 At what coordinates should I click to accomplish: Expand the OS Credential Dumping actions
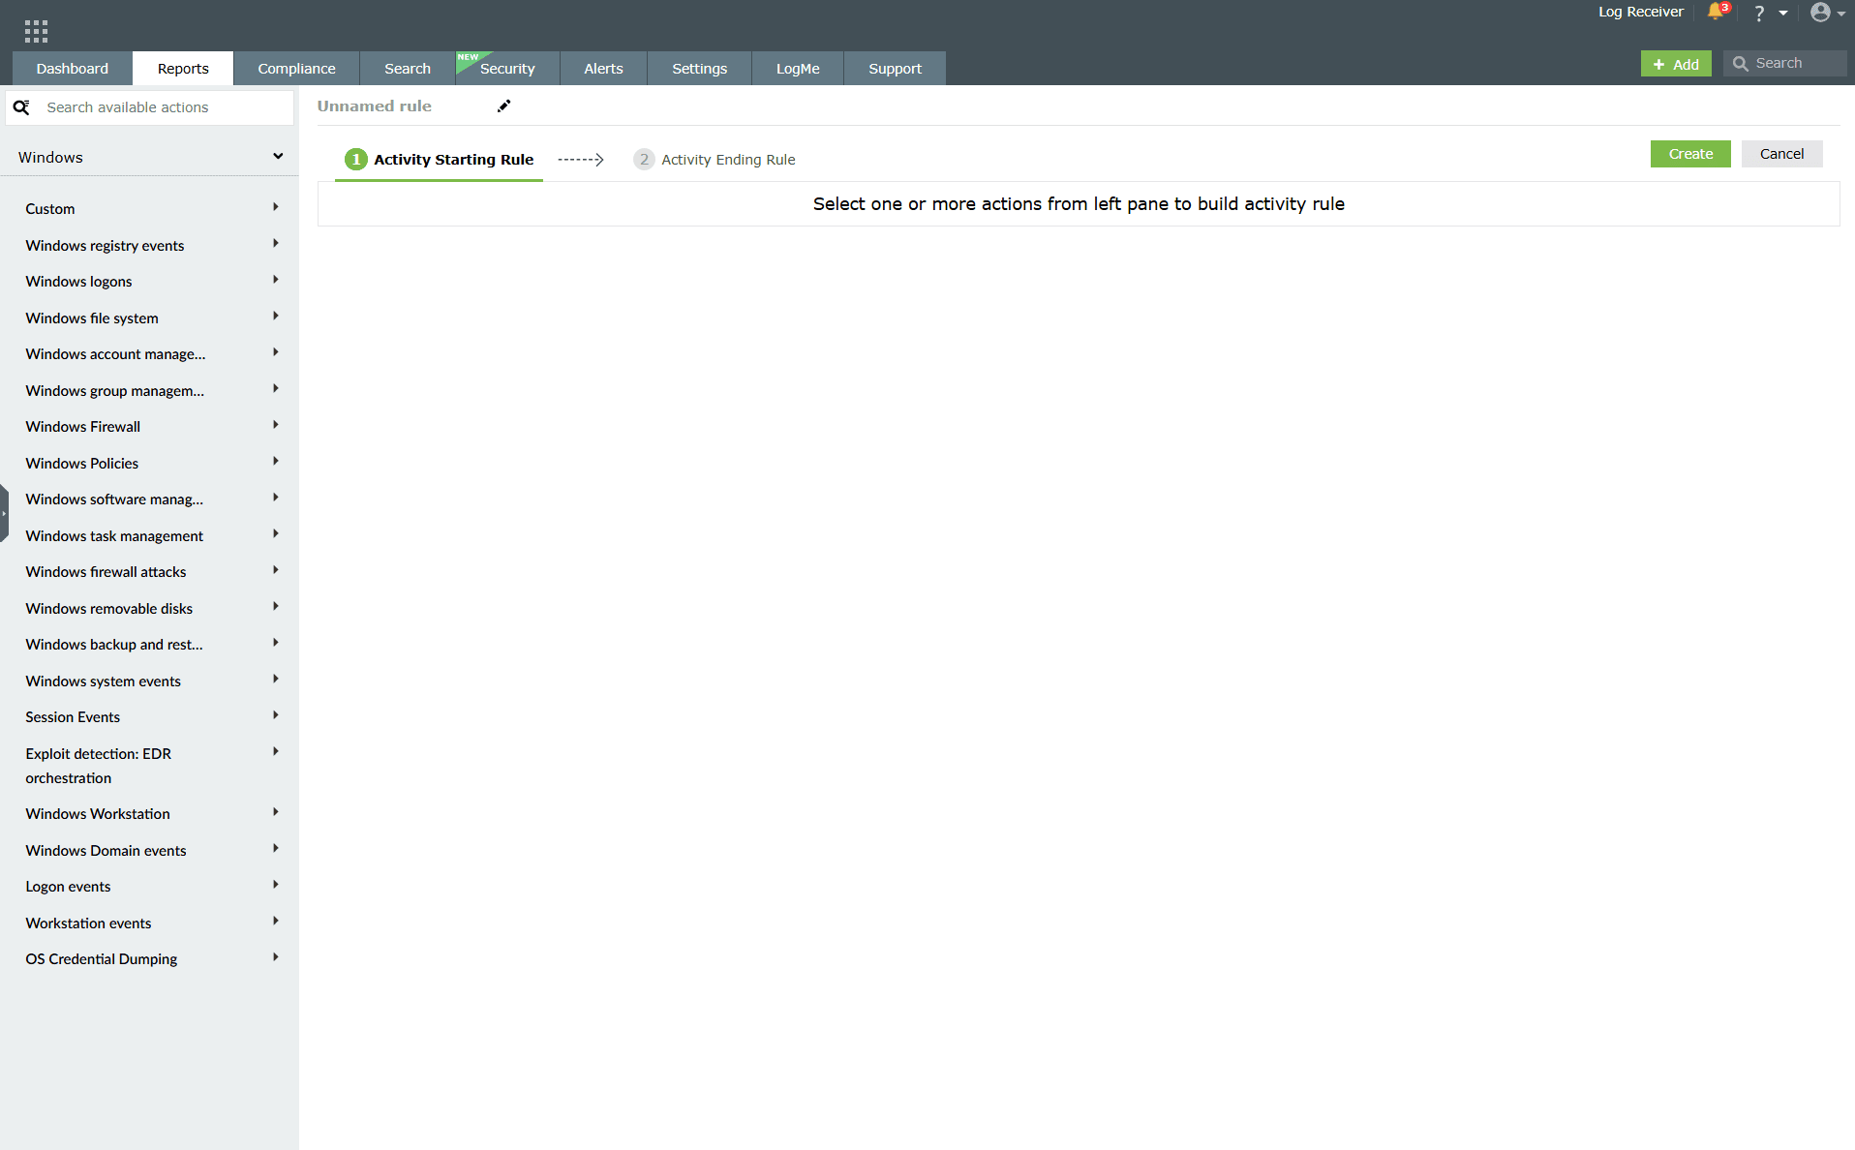click(275, 957)
